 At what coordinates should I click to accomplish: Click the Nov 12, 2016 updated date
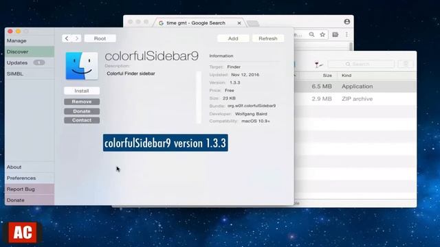click(x=245, y=75)
